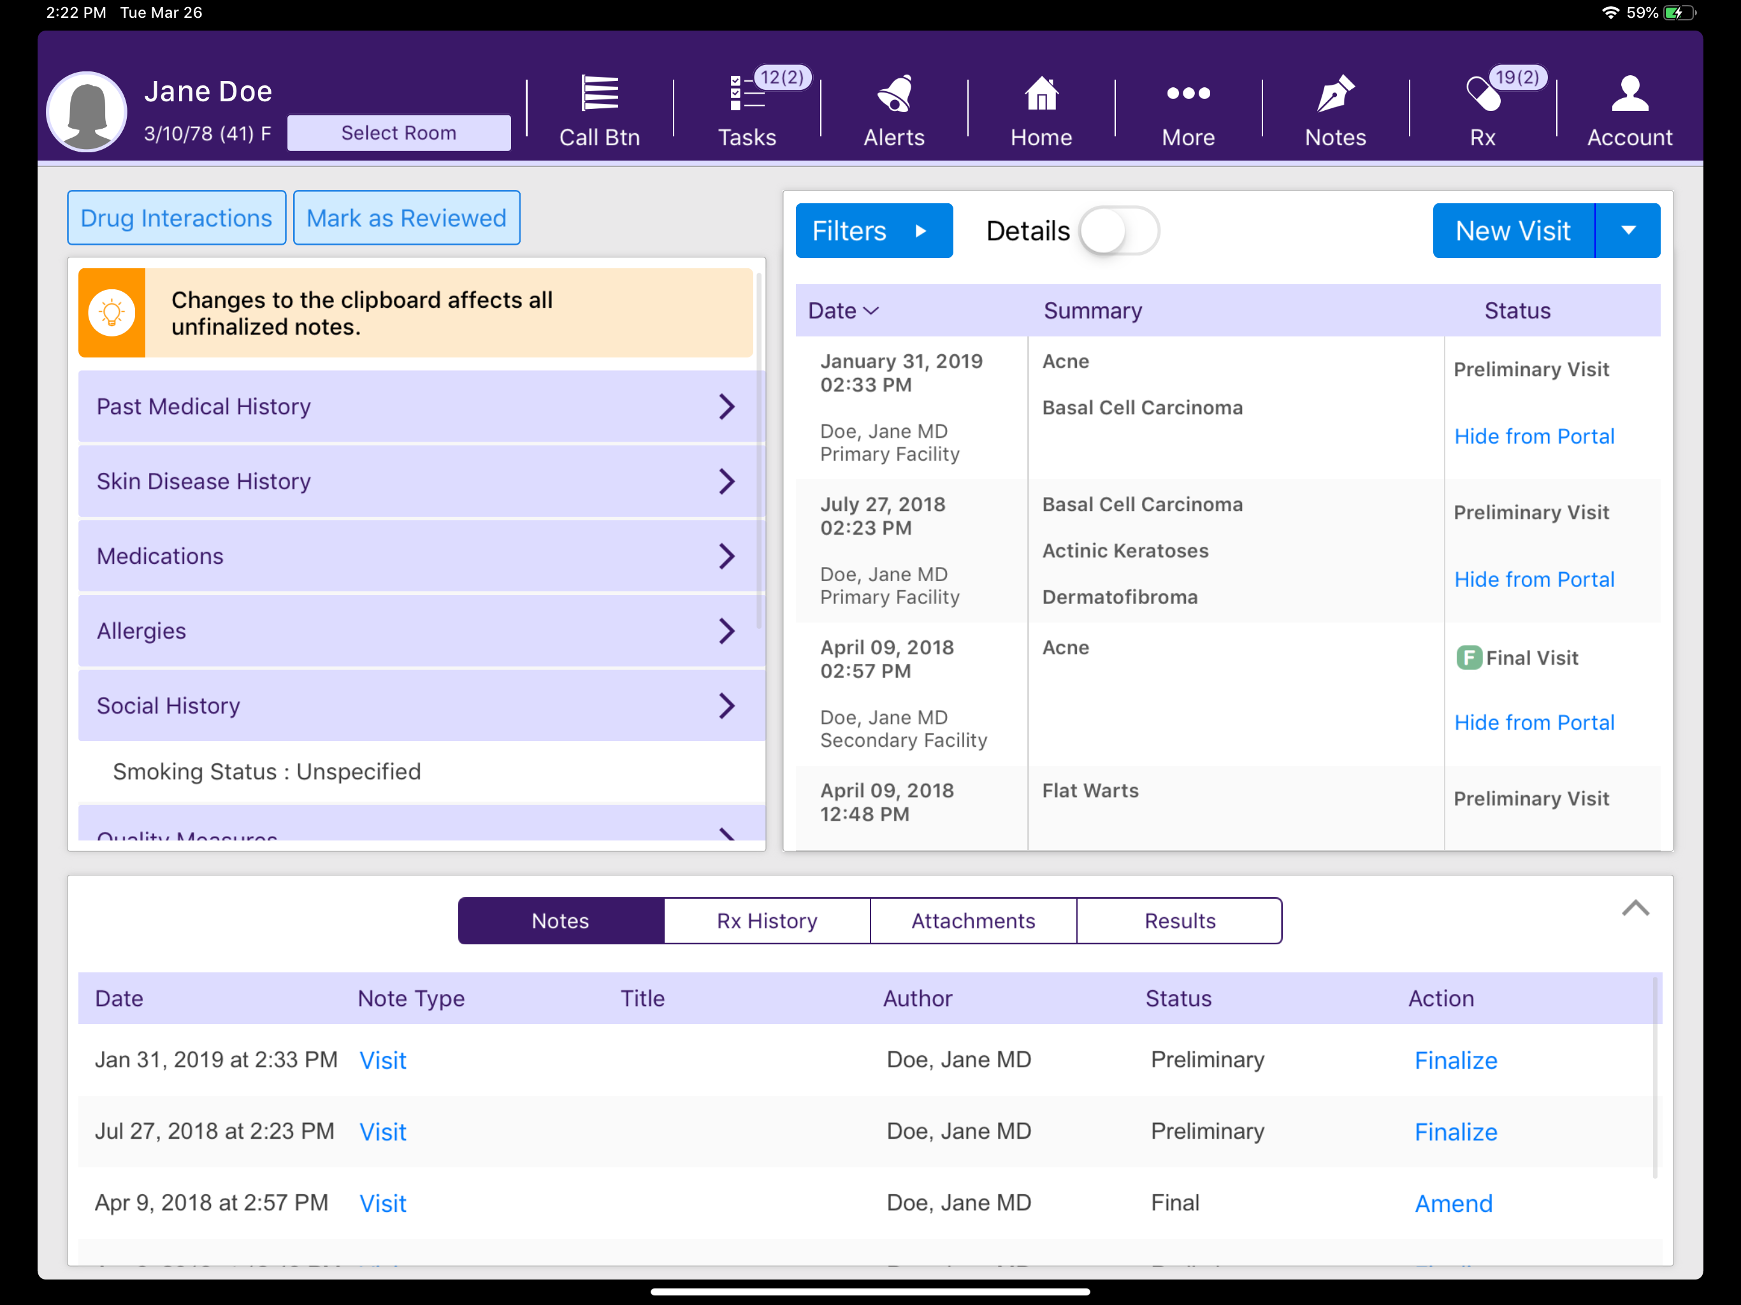Click the Status column header in visits
The height and width of the screenshot is (1305, 1741).
pos(1517,311)
